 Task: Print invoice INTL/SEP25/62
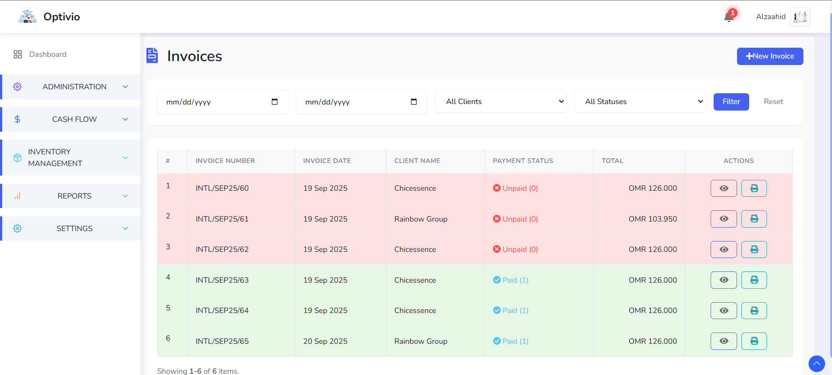tap(754, 249)
